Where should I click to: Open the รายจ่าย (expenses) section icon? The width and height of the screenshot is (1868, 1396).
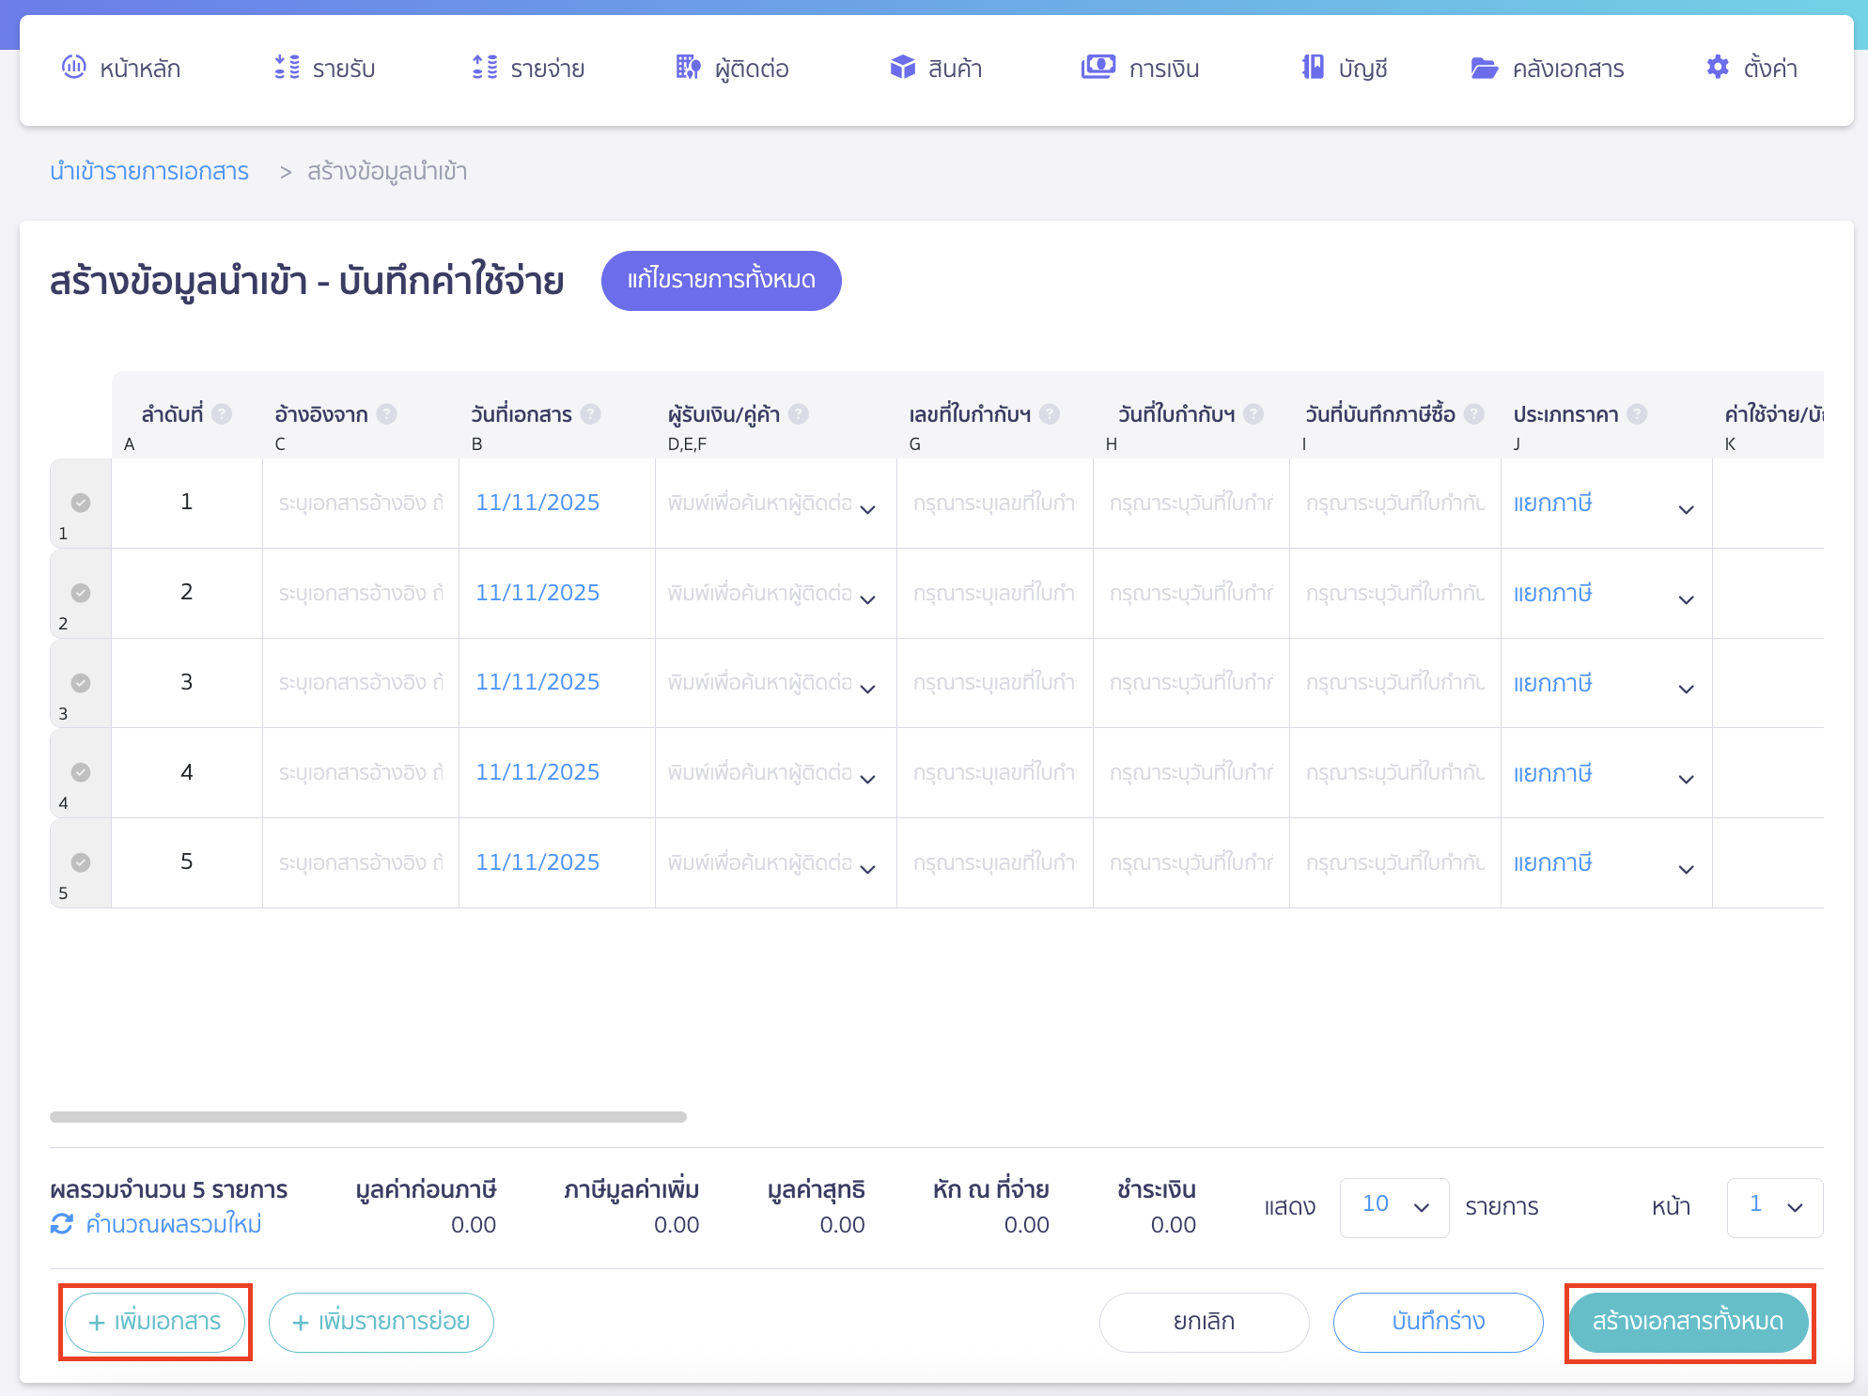pos(485,67)
